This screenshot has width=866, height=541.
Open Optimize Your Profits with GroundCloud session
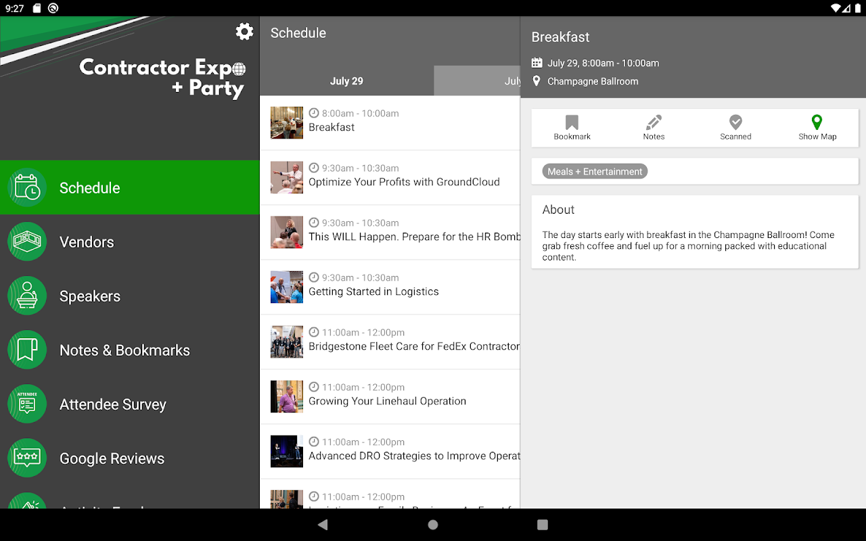(390, 177)
